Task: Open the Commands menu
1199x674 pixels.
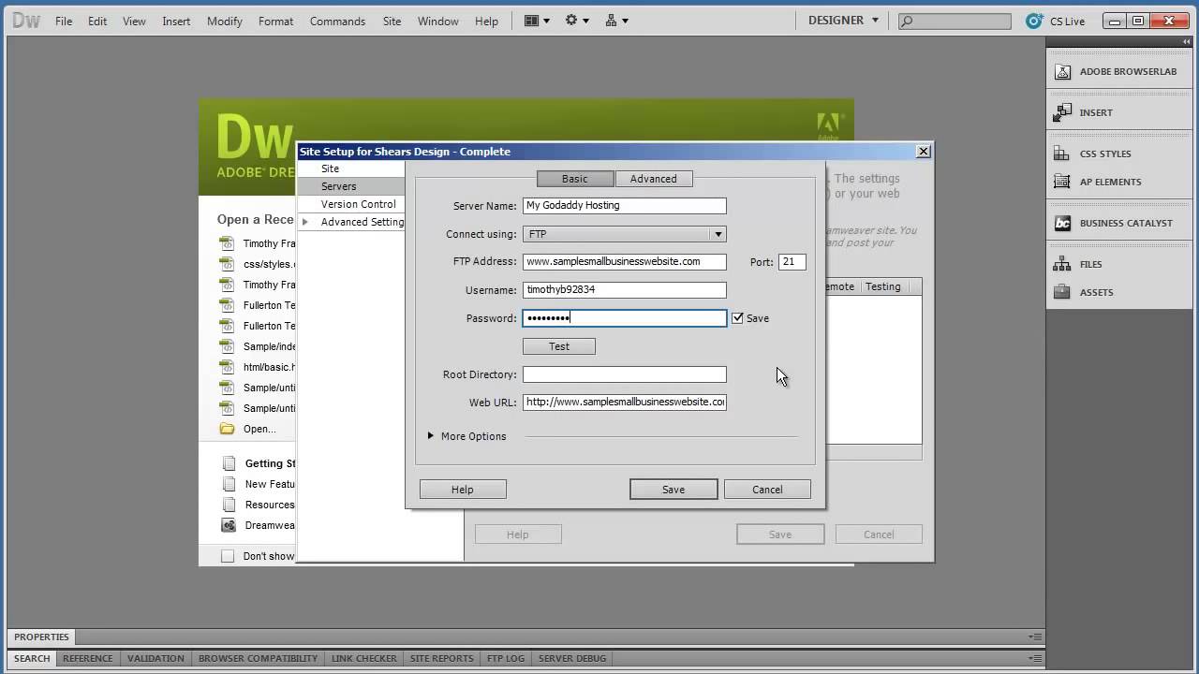Action: [337, 21]
